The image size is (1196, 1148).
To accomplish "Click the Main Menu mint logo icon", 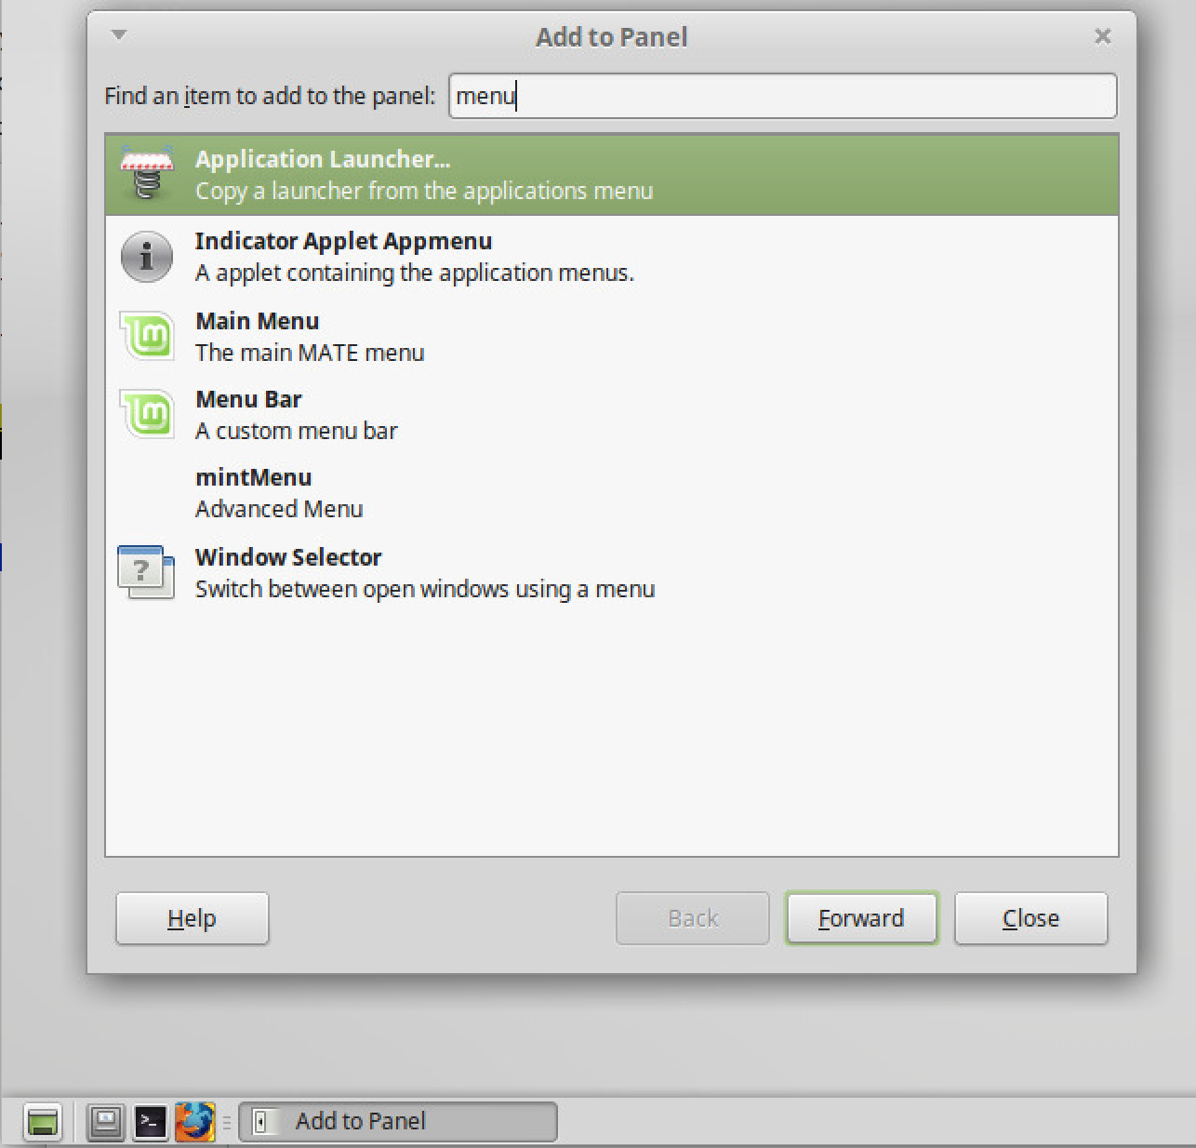I will pos(147,336).
